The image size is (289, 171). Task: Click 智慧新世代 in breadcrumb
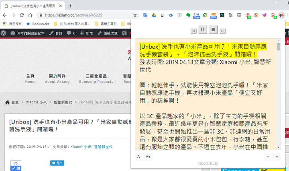click(x=63, y=102)
